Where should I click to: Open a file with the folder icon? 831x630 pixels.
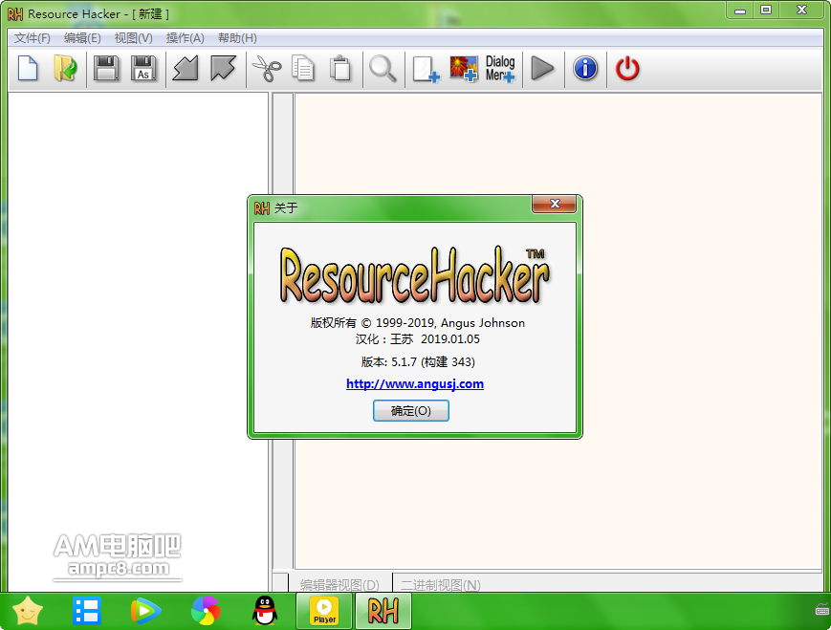click(65, 68)
